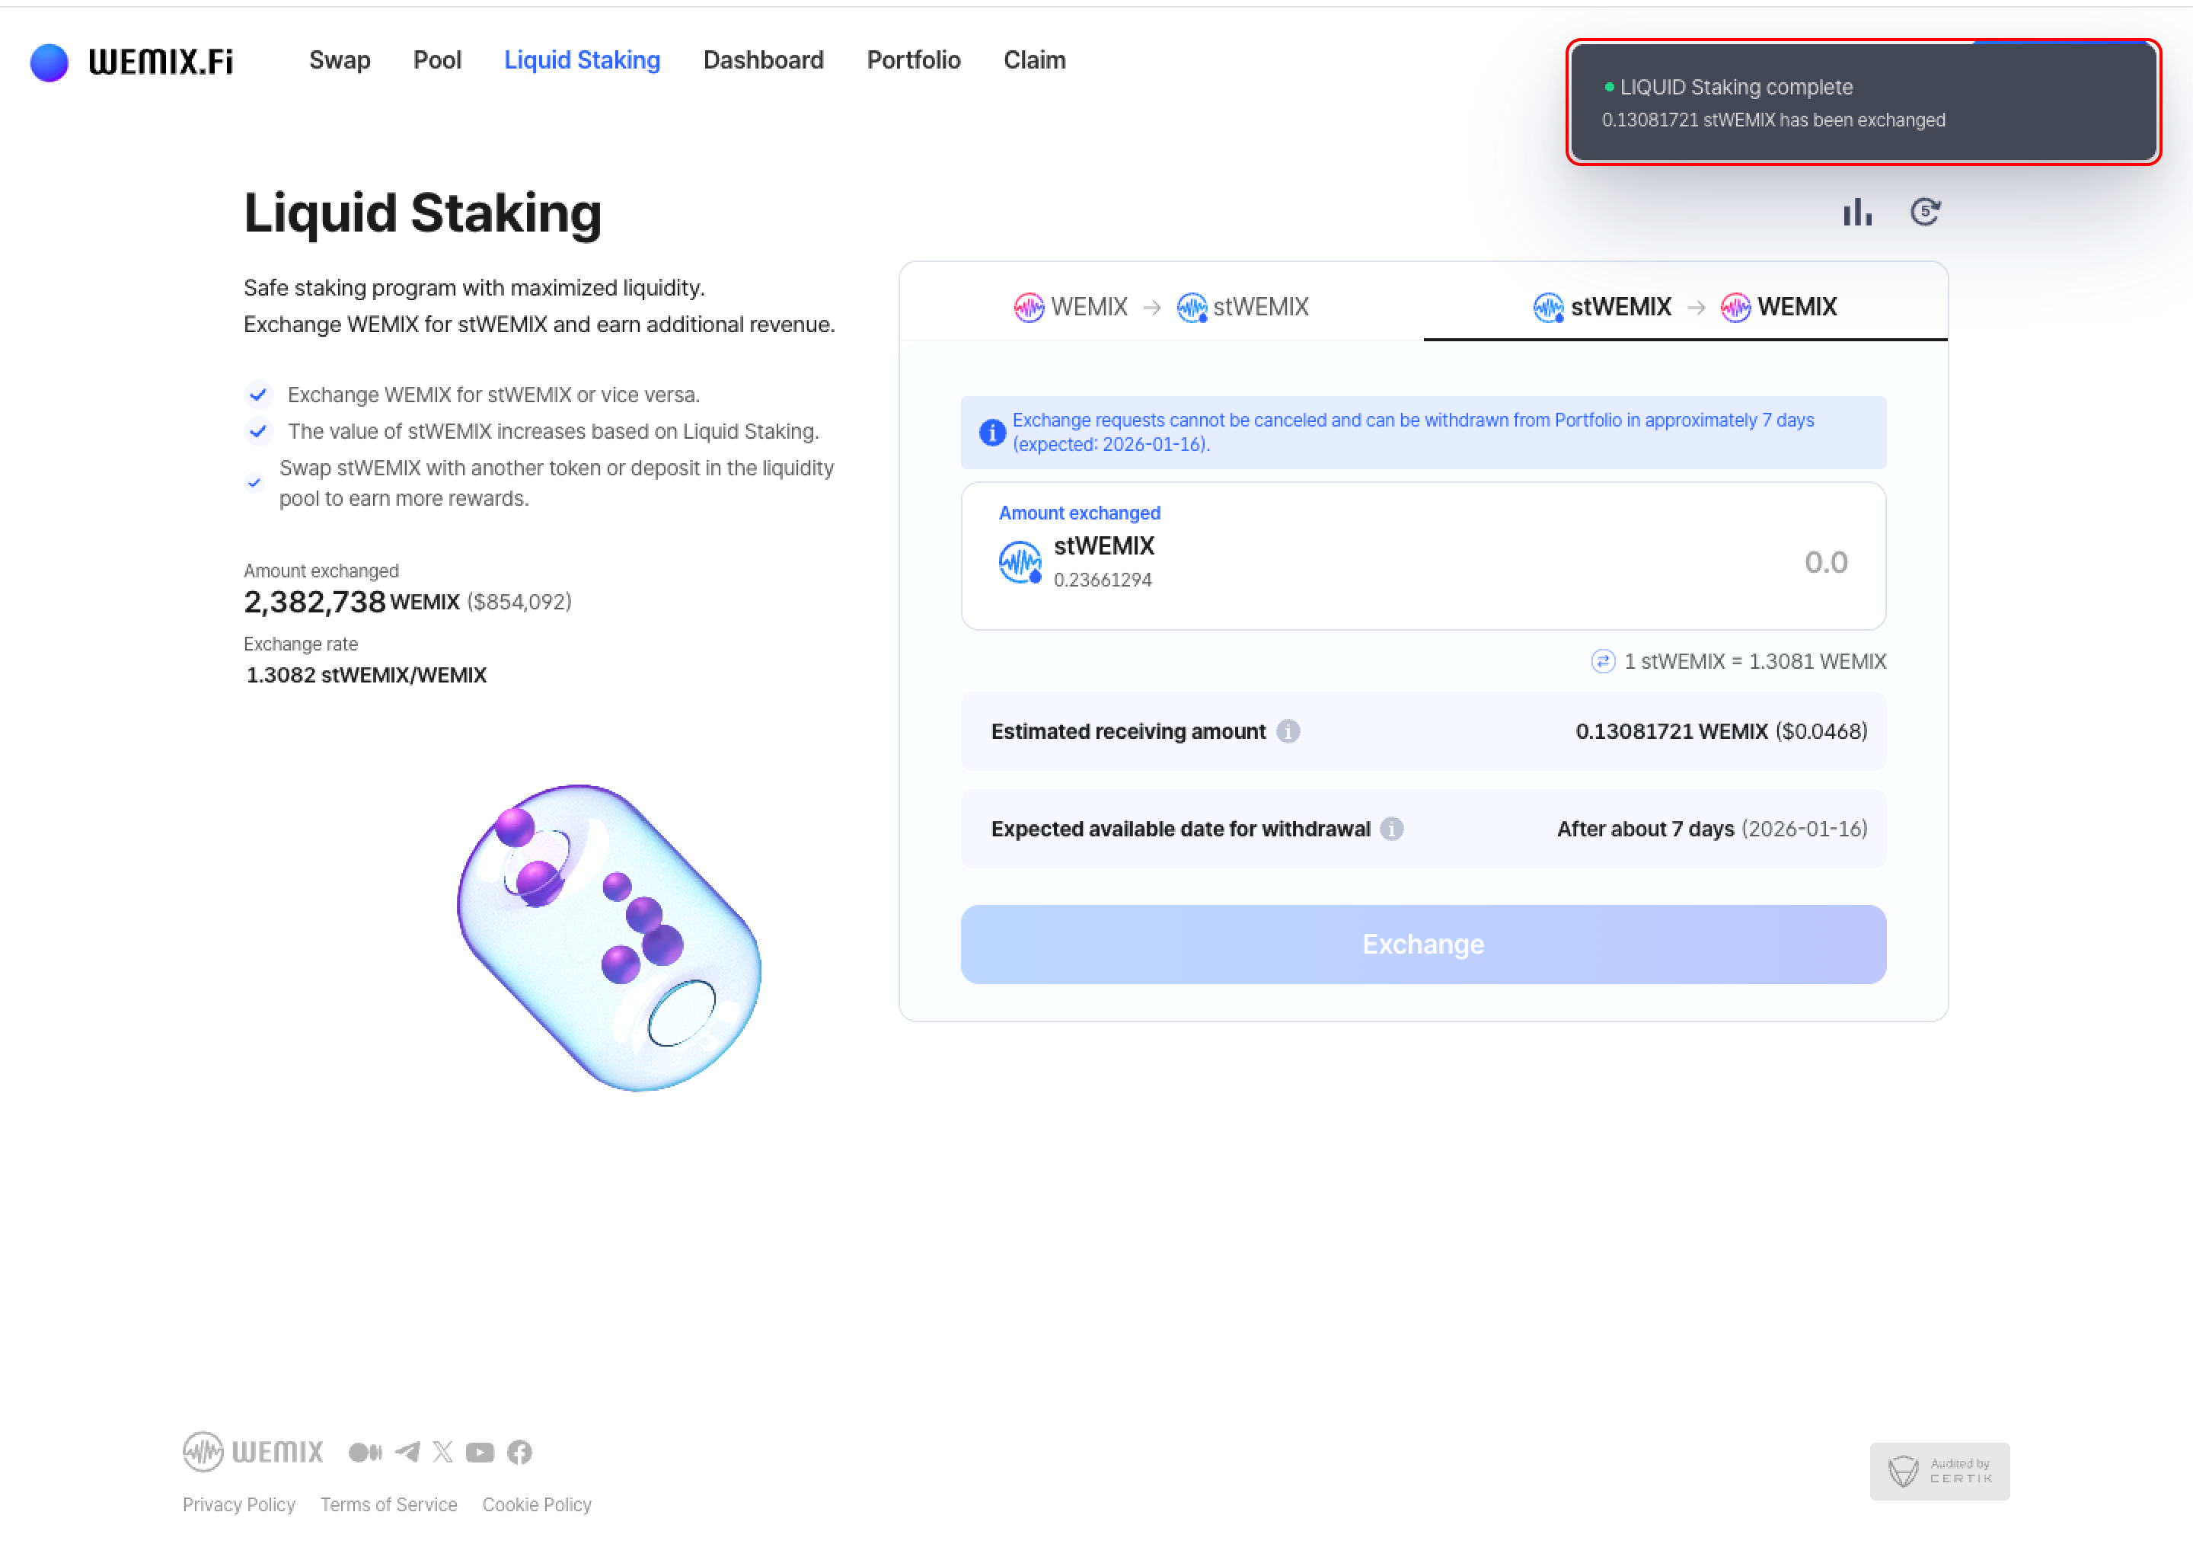
Task: Open the Privacy Policy link
Action: 239,1504
